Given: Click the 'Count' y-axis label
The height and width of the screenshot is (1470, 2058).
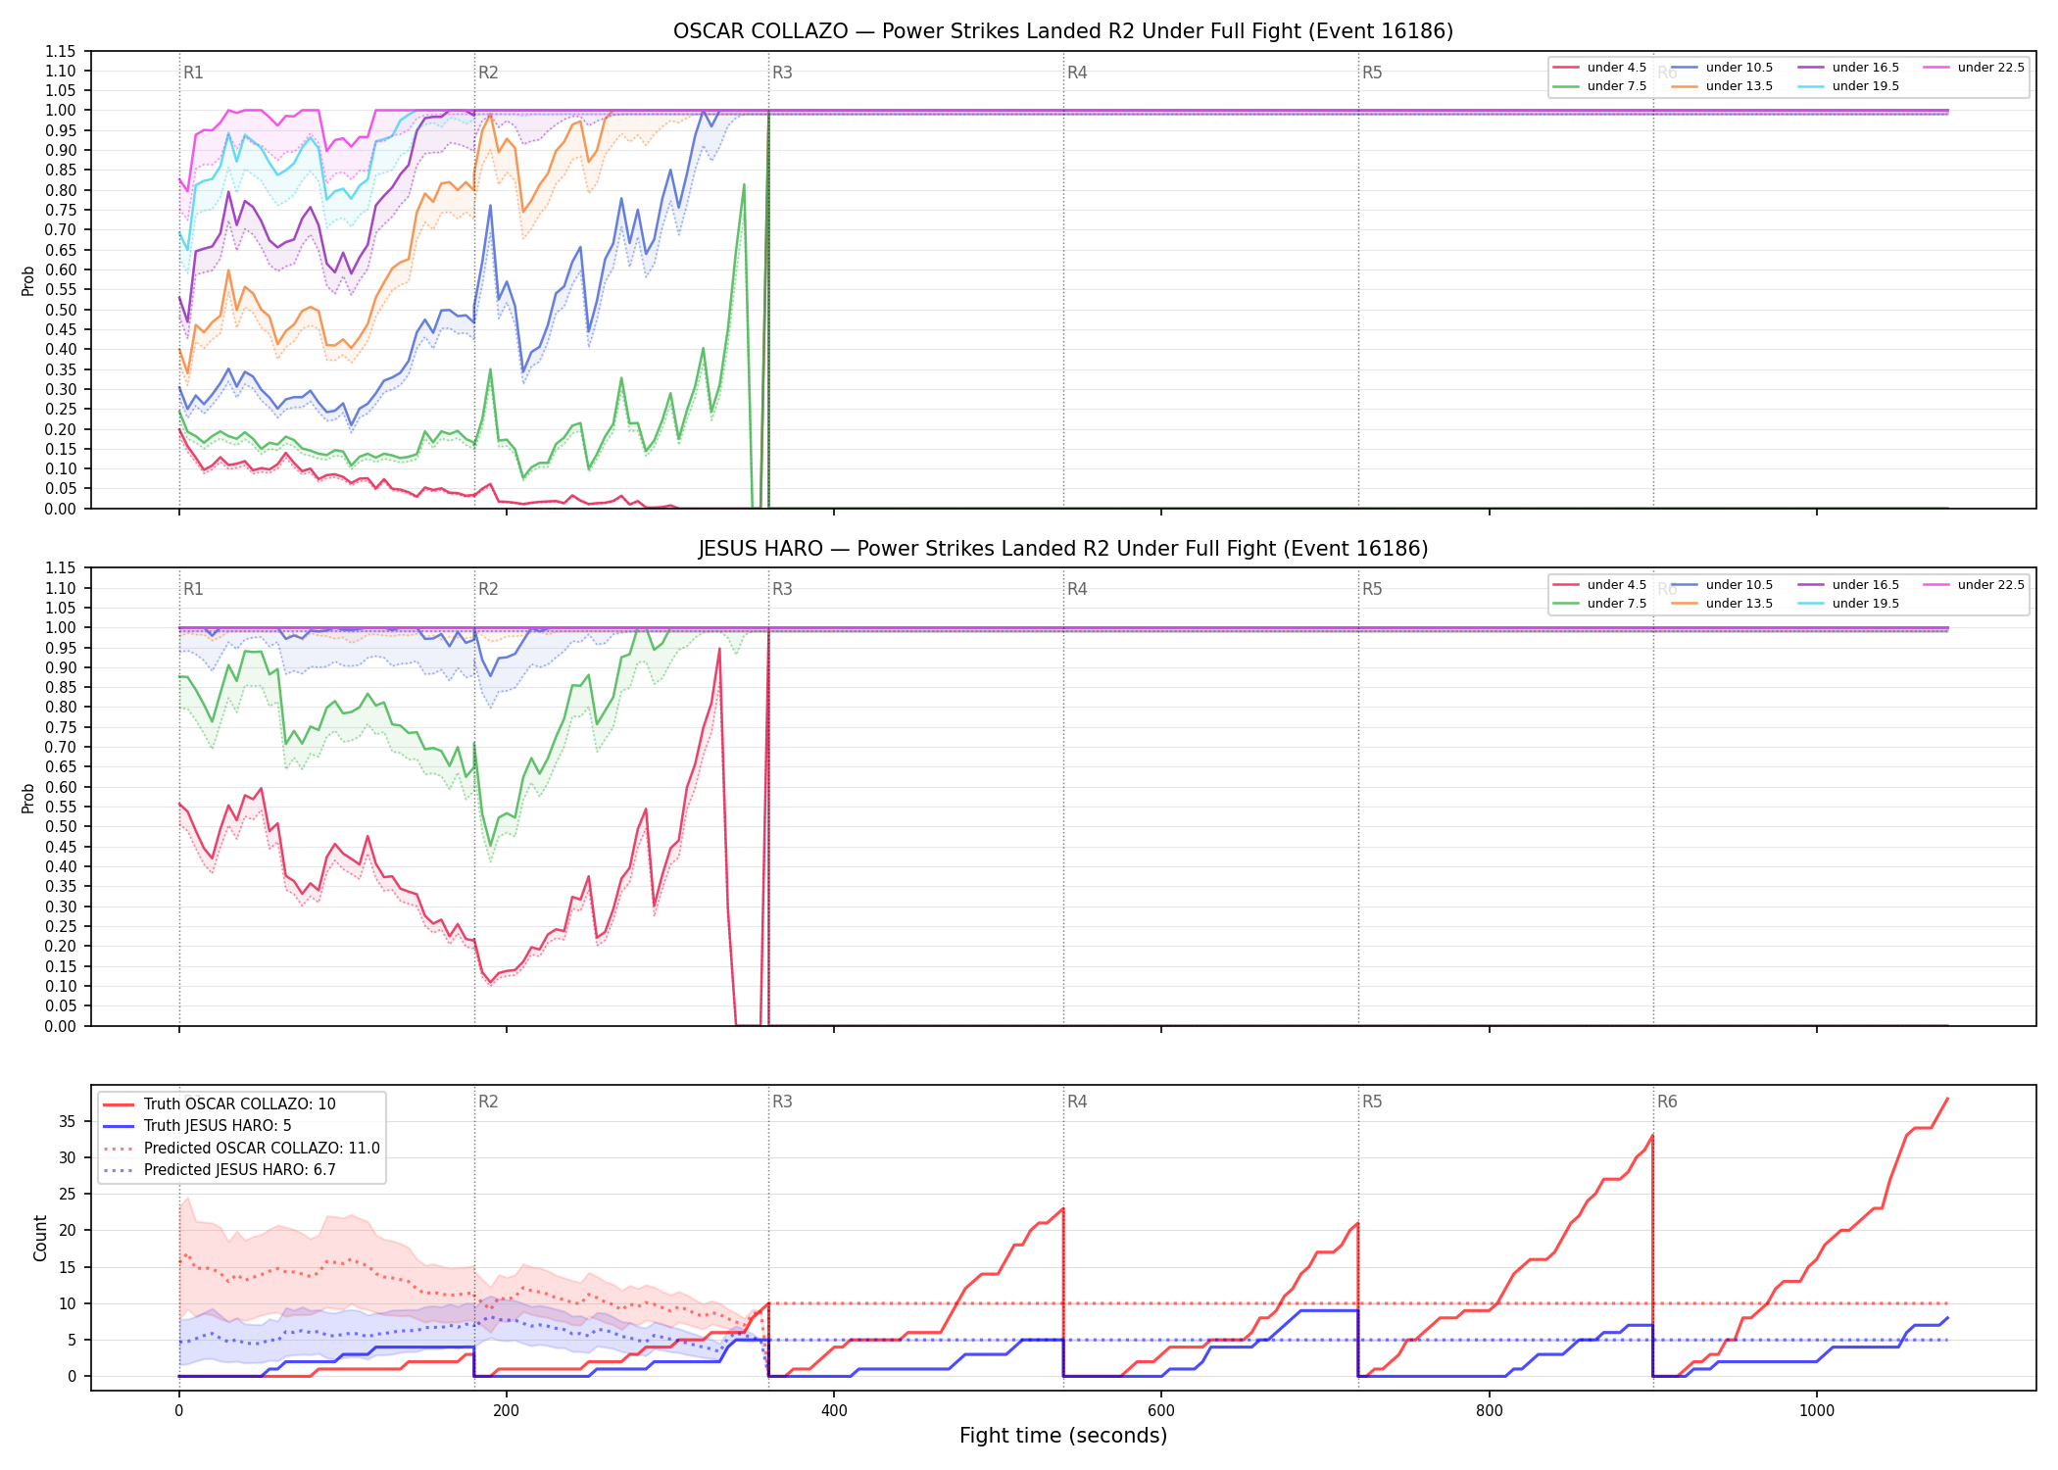Looking at the screenshot, I should [x=40, y=1238].
